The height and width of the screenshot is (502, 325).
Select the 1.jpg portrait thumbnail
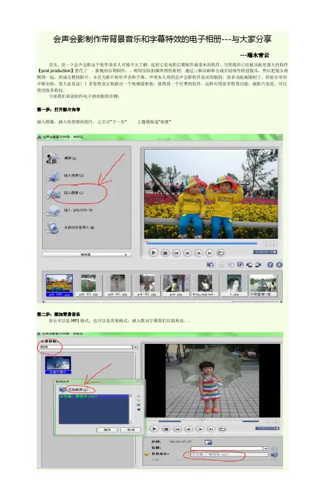[x=234, y=285]
